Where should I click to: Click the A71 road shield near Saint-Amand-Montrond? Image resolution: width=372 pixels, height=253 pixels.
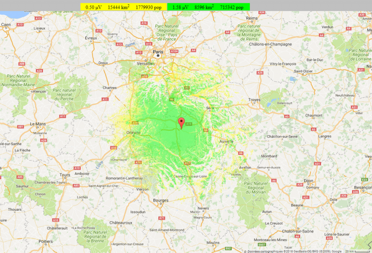click(x=162, y=218)
